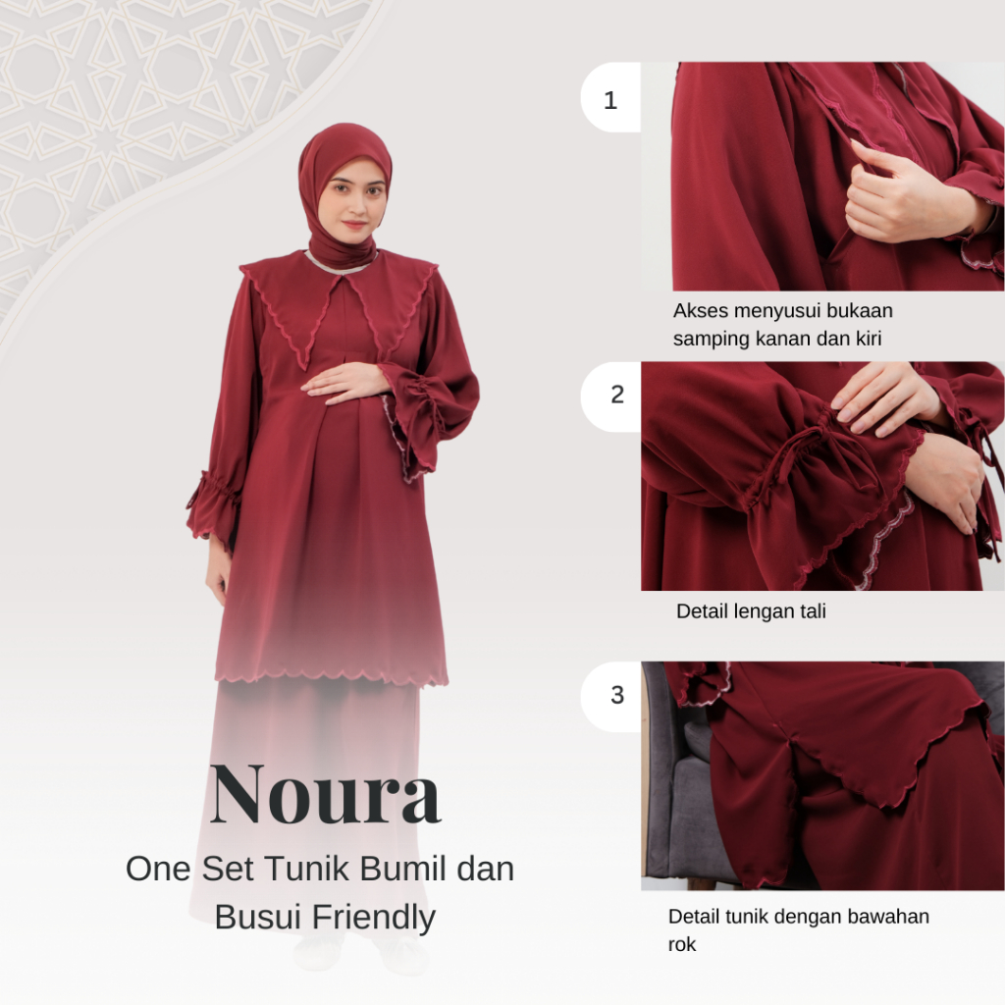Click the model's face

point(355,204)
